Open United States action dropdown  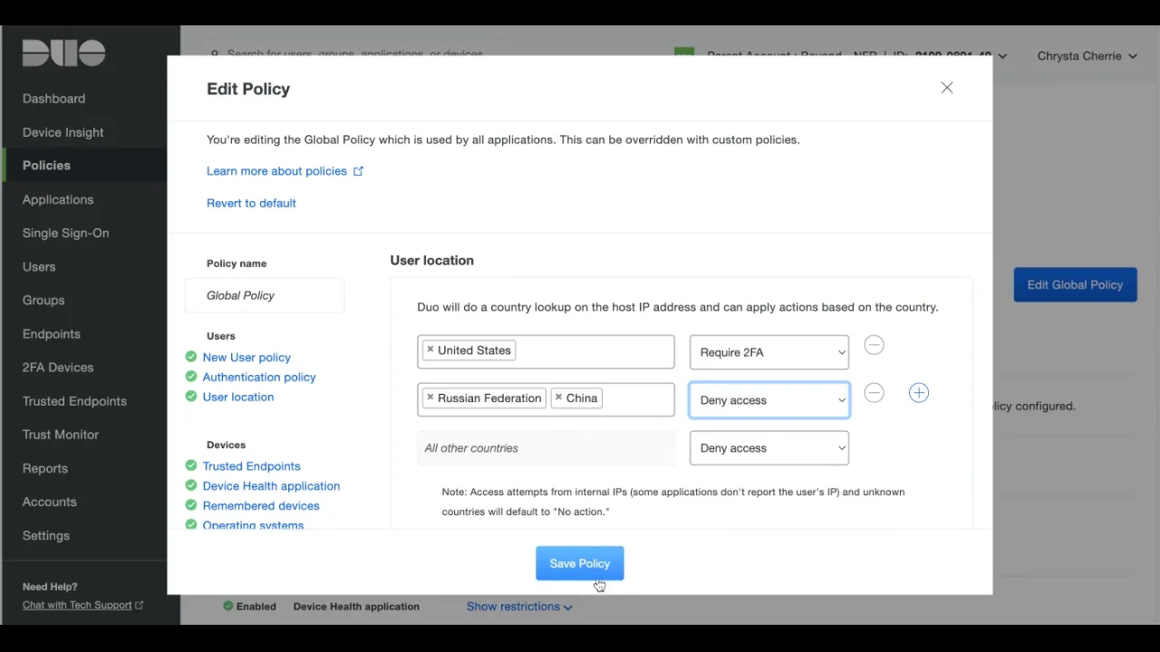click(x=768, y=352)
